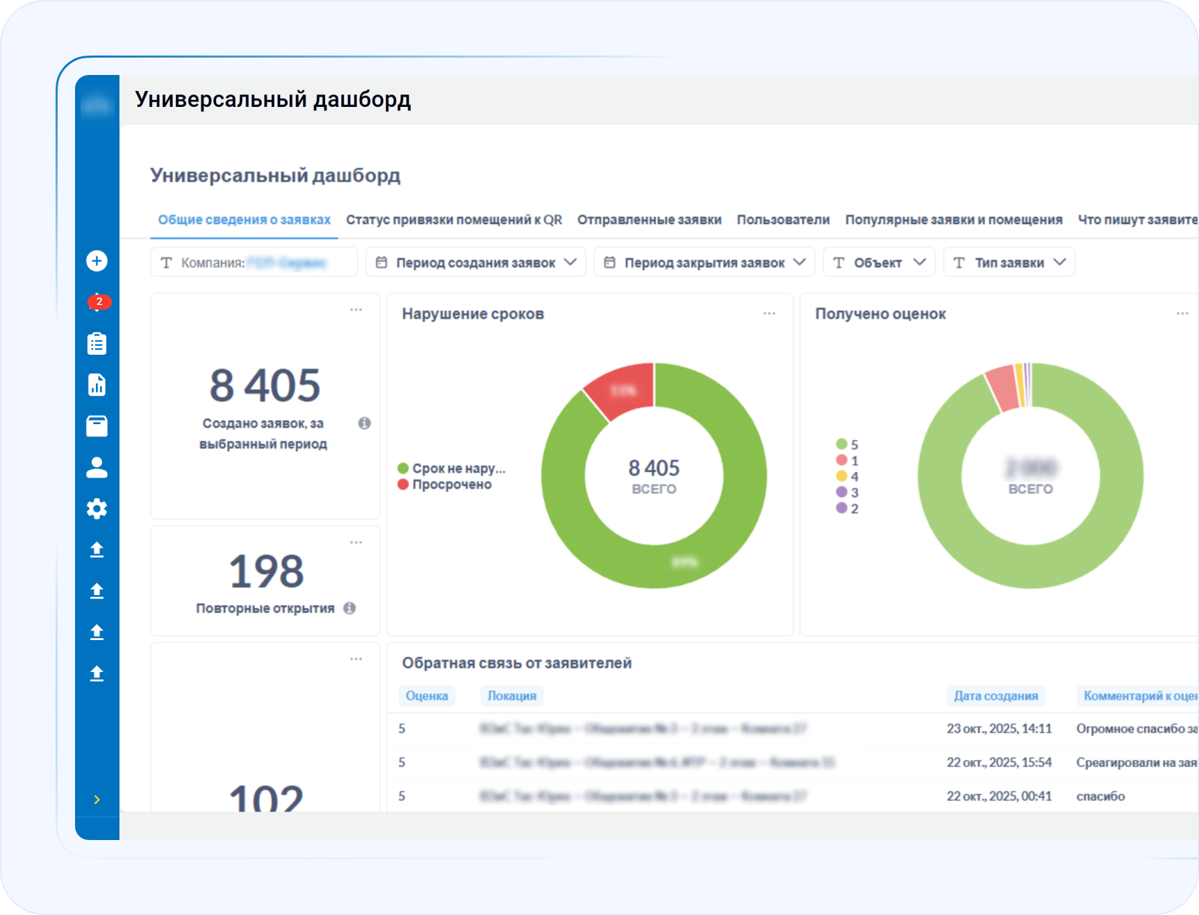Screen dimensions: 1199x915
Task: Expand the 'Объект' filter dropdown
Action: [879, 262]
